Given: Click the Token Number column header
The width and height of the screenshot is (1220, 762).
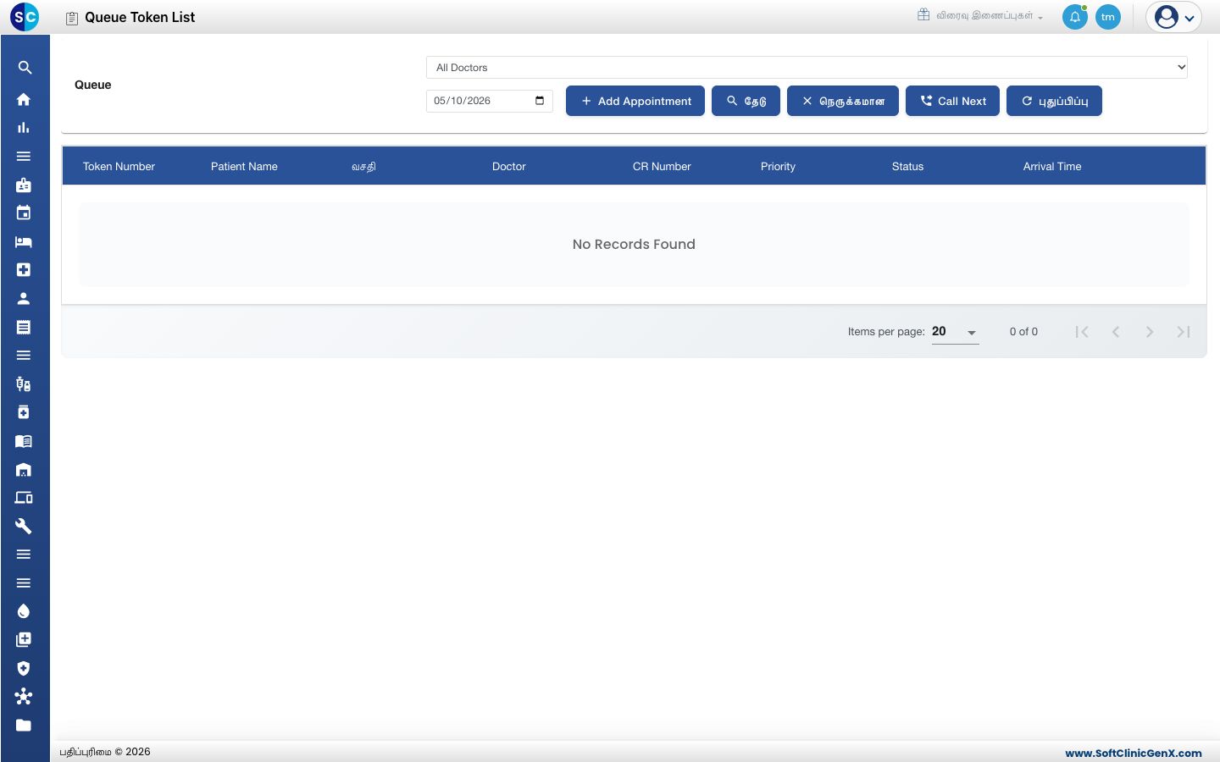Looking at the screenshot, I should click(119, 167).
